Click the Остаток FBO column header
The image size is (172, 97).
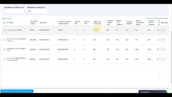click(87, 23)
